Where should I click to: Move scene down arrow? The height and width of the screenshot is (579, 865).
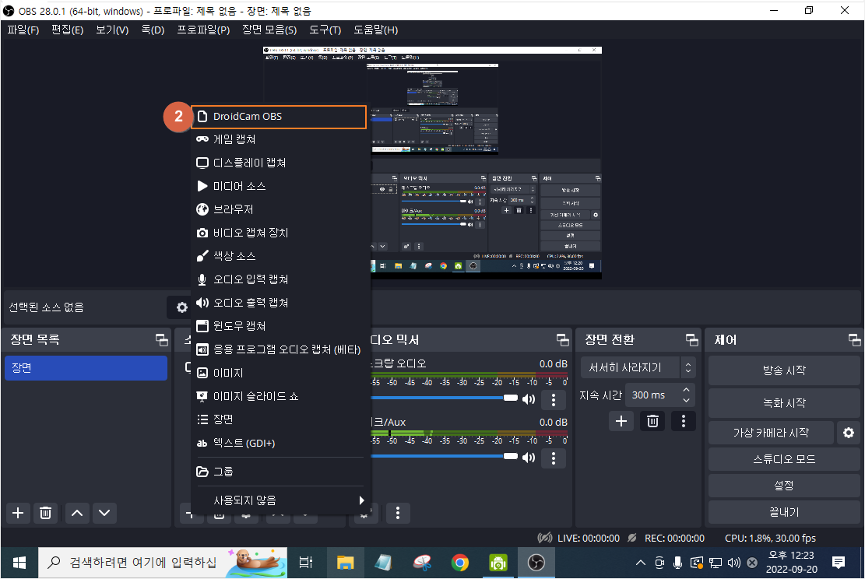point(104,514)
